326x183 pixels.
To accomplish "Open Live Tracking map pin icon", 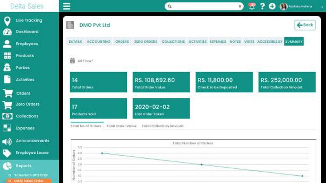I will [x=7, y=20].
